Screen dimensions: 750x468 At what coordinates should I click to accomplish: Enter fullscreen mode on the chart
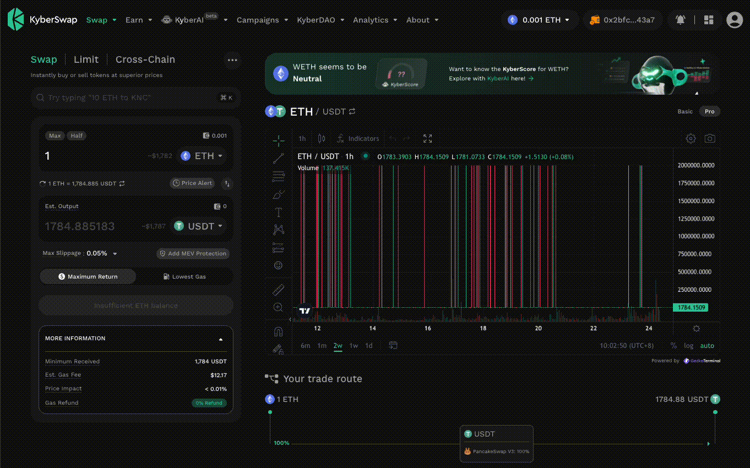pos(427,139)
